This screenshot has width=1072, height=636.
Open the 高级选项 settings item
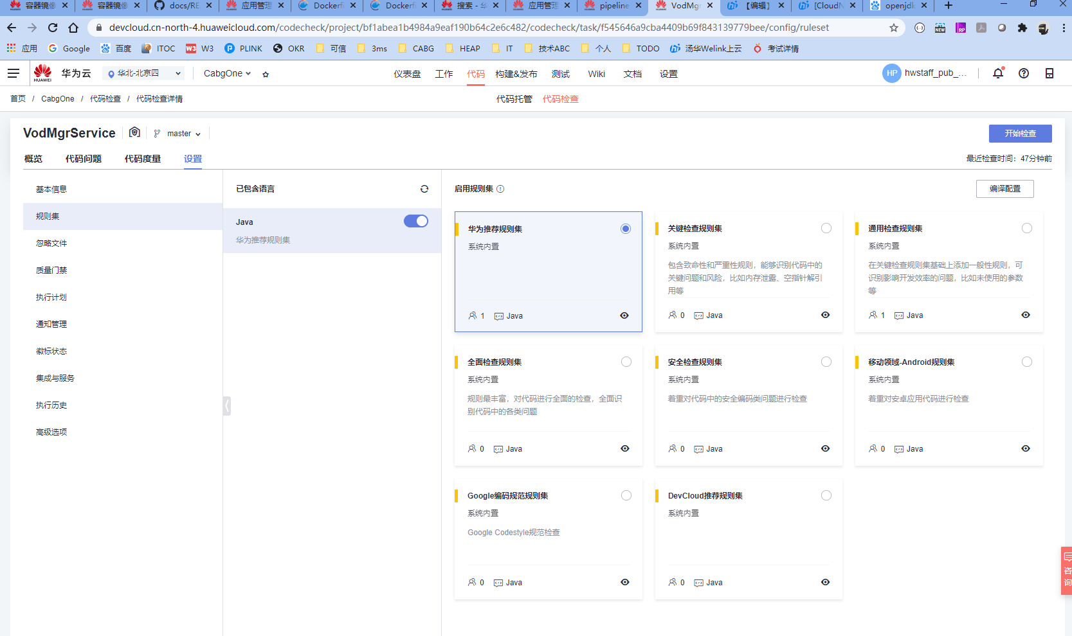pyautogui.click(x=123, y=432)
